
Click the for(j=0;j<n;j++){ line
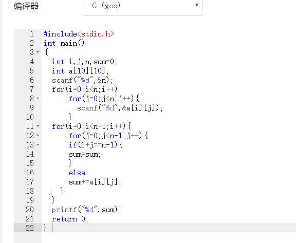[x=104, y=99]
